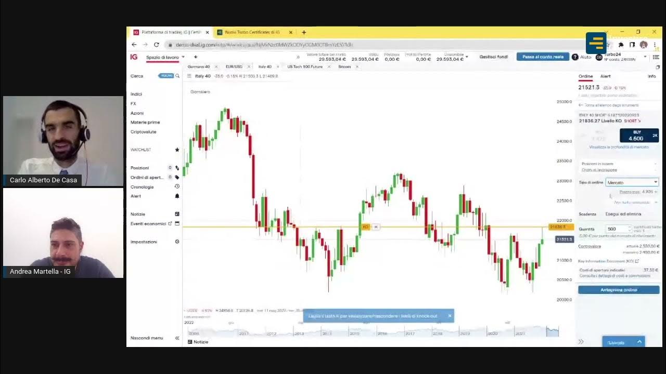Collapse the order ticket with bottom double chevron
The width and height of the screenshot is (666, 374).
pyautogui.click(x=581, y=342)
